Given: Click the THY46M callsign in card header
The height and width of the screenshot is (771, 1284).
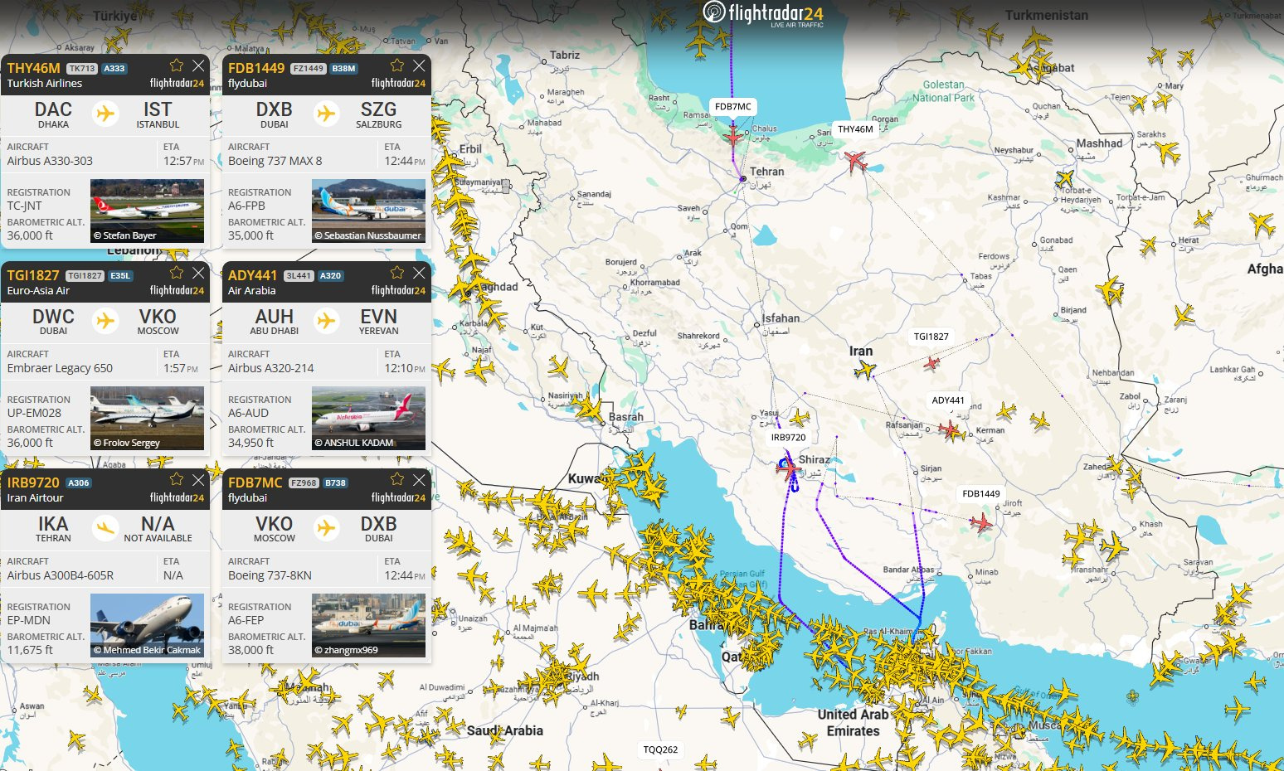Looking at the screenshot, I should (x=34, y=68).
